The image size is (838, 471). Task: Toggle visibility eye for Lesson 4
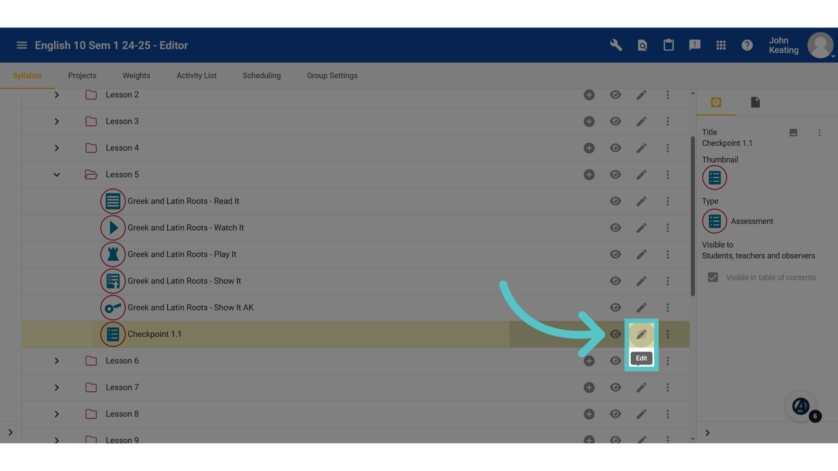[615, 148]
